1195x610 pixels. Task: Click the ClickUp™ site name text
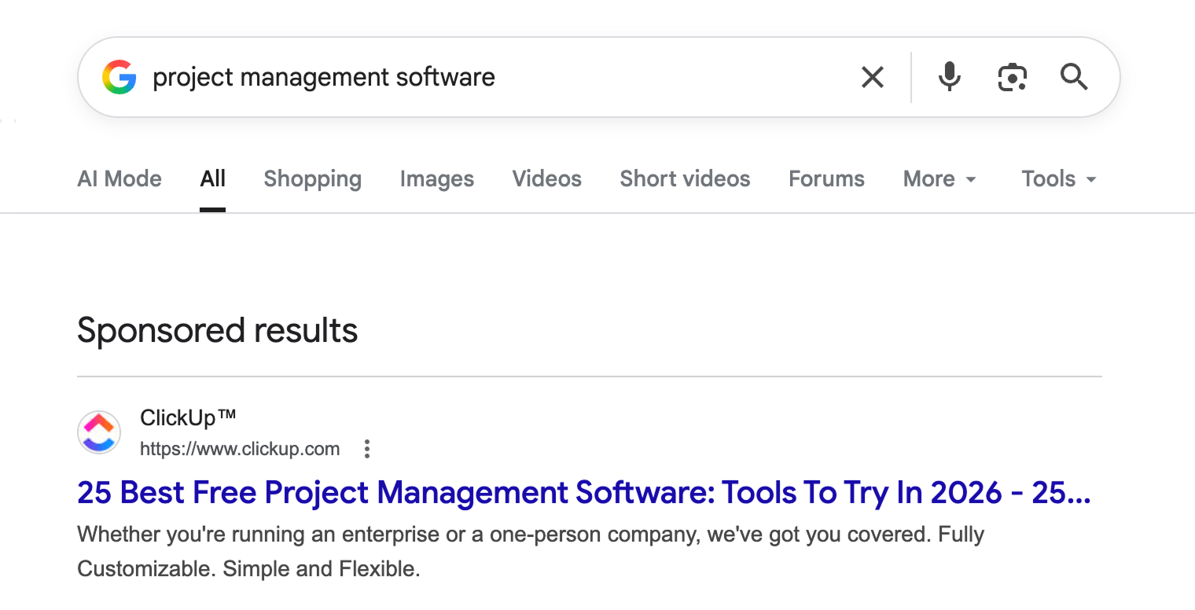pyautogui.click(x=189, y=417)
